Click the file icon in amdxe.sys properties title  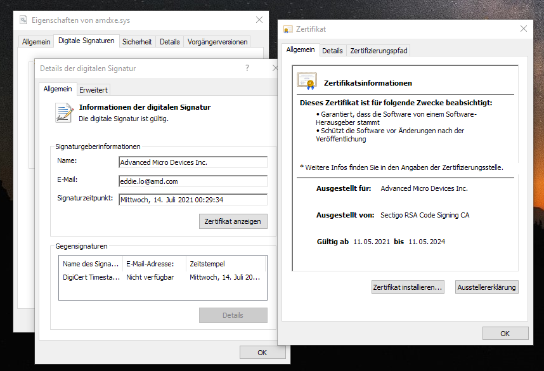[x=23, y=20]
